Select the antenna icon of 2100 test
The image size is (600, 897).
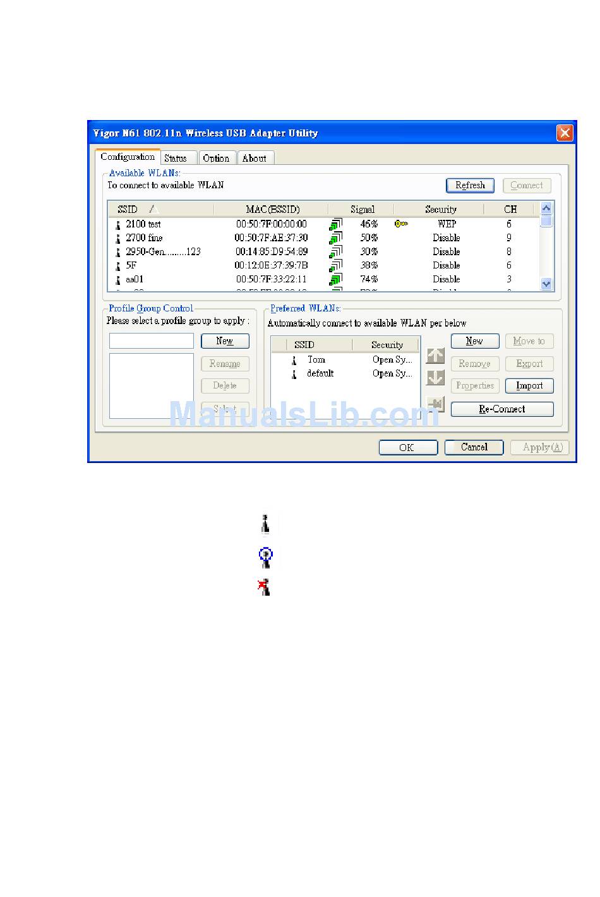coord(118,224)
